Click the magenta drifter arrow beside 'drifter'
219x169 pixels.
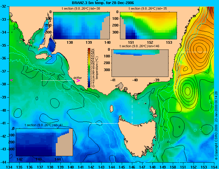click(78, 80)
